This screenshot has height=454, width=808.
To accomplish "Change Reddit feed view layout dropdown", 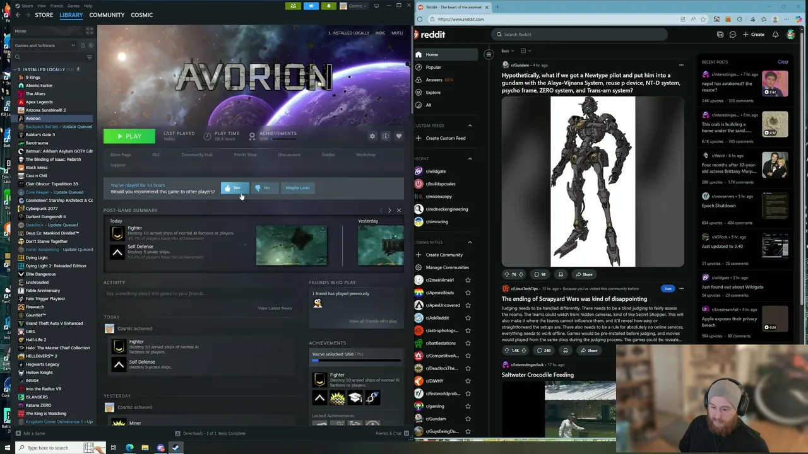I will [526, 50].
